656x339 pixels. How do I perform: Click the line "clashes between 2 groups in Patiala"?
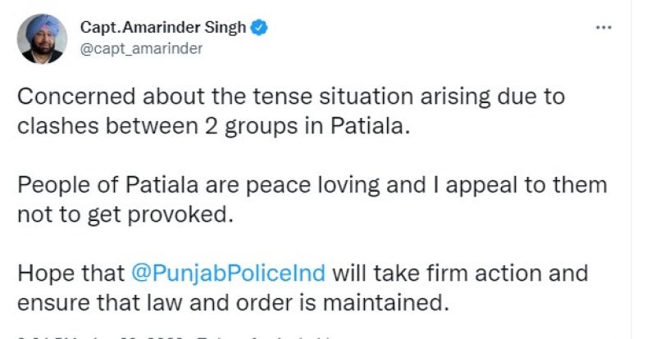coord(212,127)
